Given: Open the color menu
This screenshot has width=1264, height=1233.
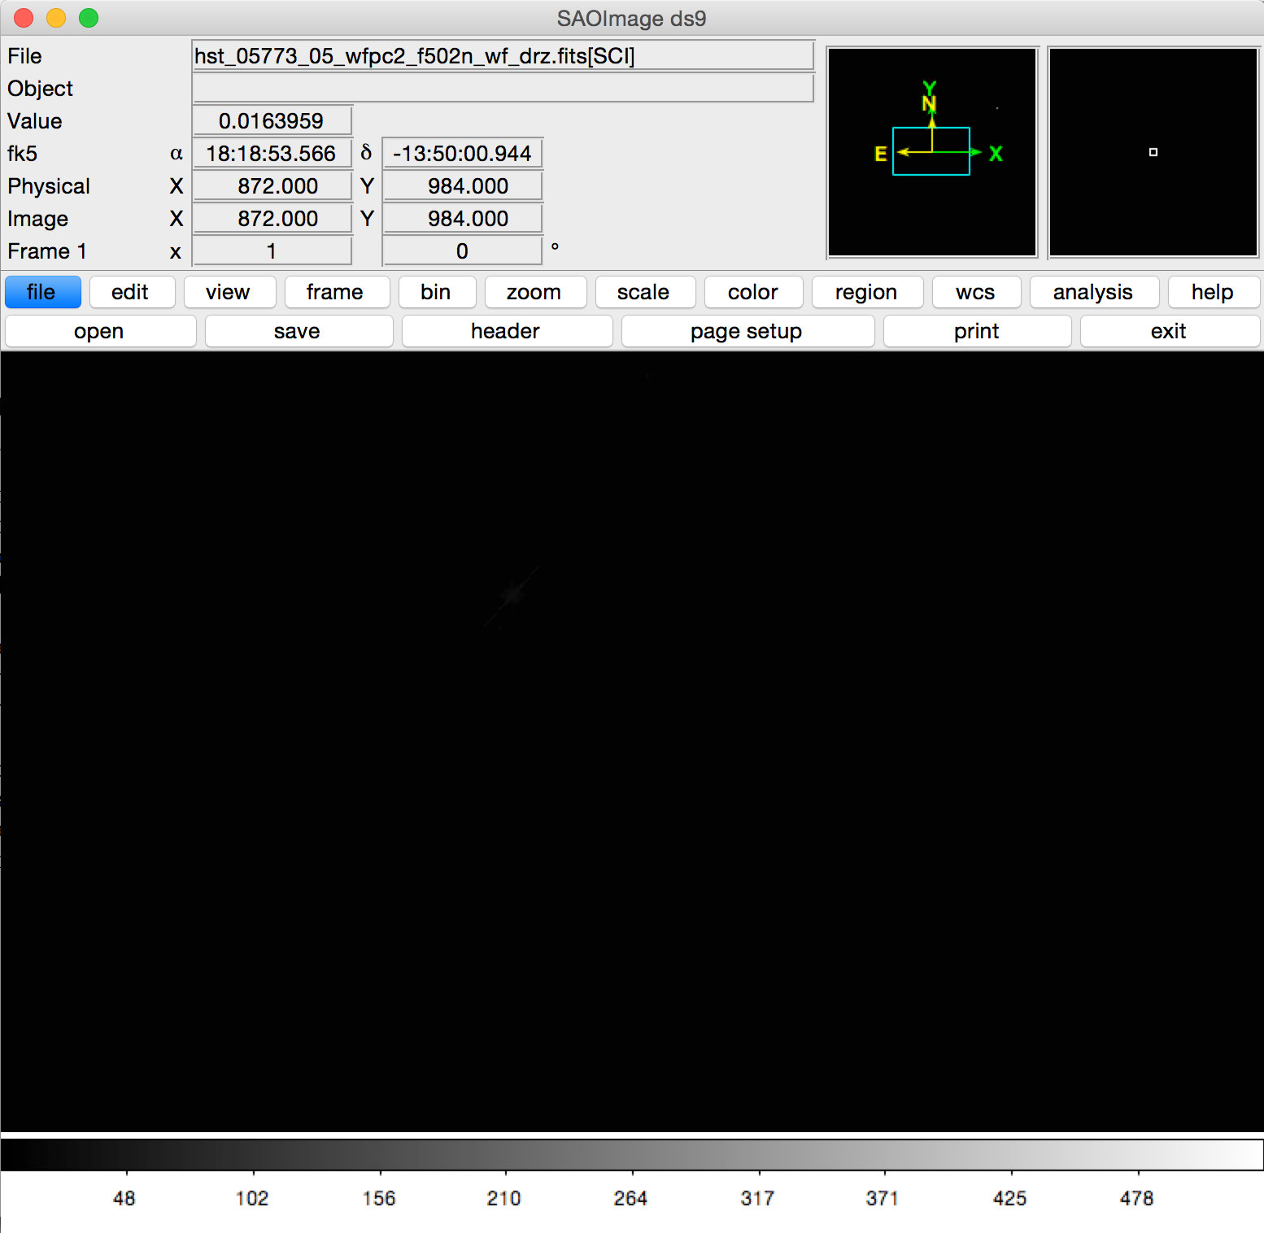Looking at the screenshot, I should click(x=752, y=292).
